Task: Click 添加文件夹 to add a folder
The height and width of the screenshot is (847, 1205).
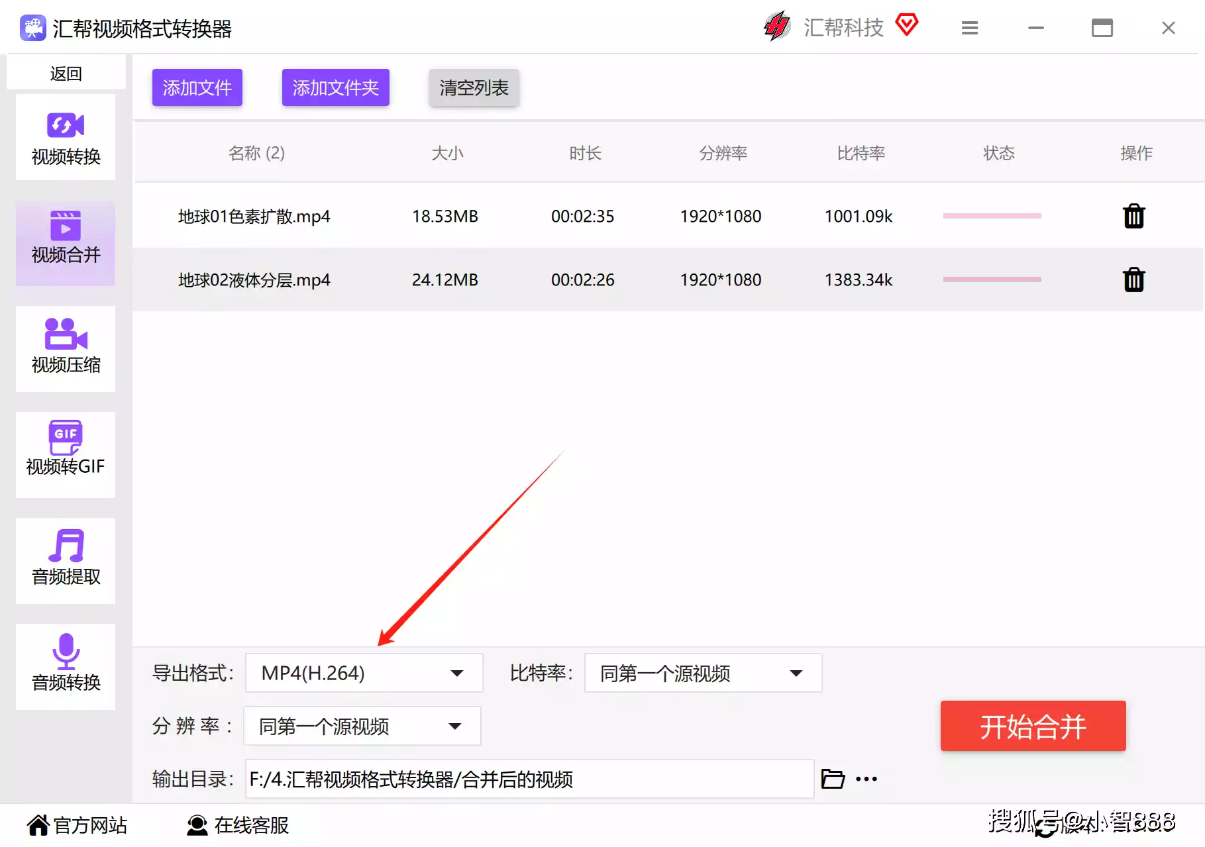Action: point(336,87)
